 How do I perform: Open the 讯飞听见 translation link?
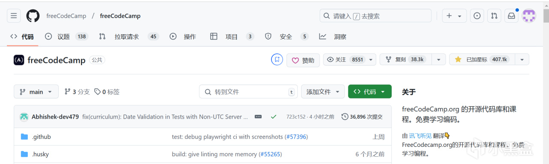[x=420, y=135]
